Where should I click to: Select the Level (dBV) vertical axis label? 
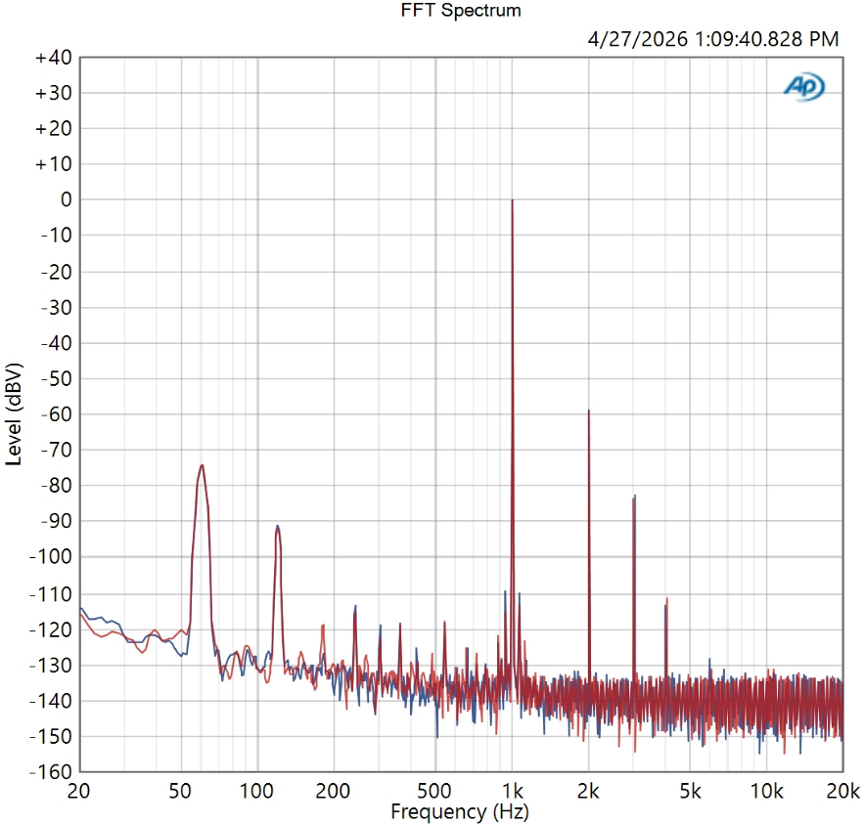(14, 413)
